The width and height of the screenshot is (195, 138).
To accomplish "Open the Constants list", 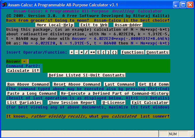I will (x=157, y=52).
